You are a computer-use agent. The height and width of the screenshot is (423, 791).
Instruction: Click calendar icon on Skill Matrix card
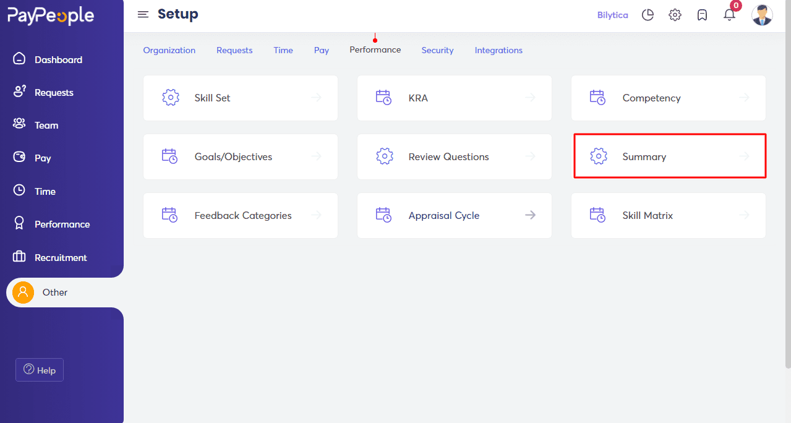click(x=598, y=215)
